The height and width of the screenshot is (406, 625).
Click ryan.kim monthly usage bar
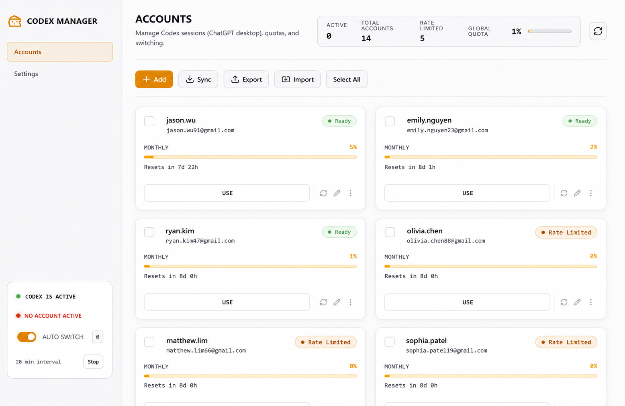(x=250, y=266)
